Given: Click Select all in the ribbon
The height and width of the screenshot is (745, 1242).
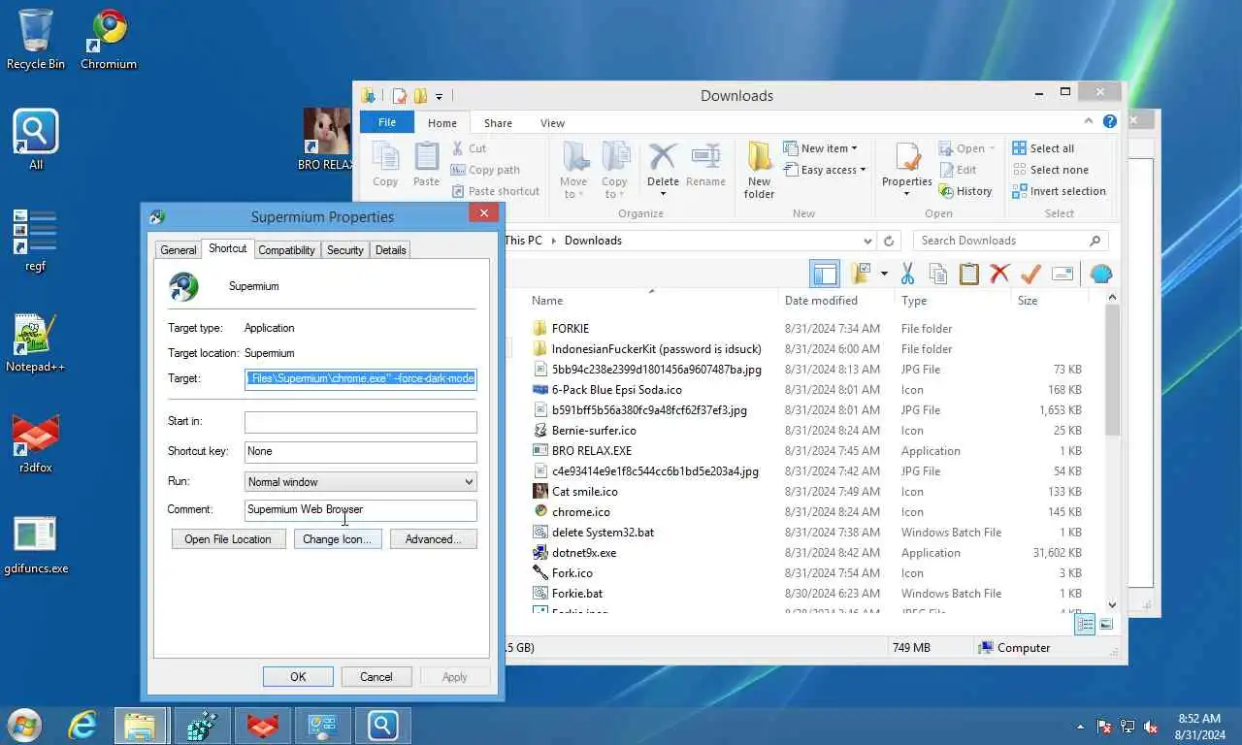Looking at the screenshot, I should [x=1043, y=148].
